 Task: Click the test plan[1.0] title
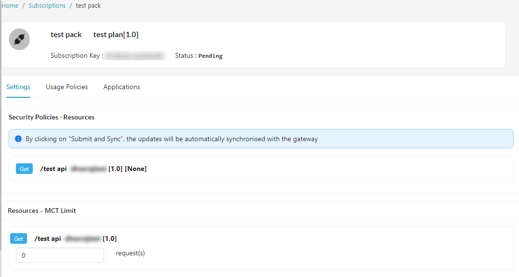[x=116, y=35]
